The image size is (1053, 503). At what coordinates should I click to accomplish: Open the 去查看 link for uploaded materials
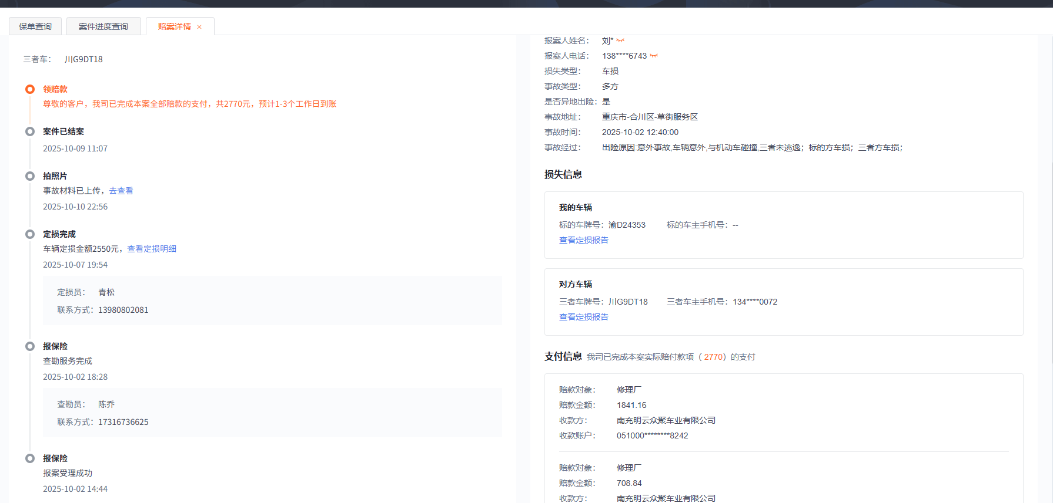click(x=121, y=191)
